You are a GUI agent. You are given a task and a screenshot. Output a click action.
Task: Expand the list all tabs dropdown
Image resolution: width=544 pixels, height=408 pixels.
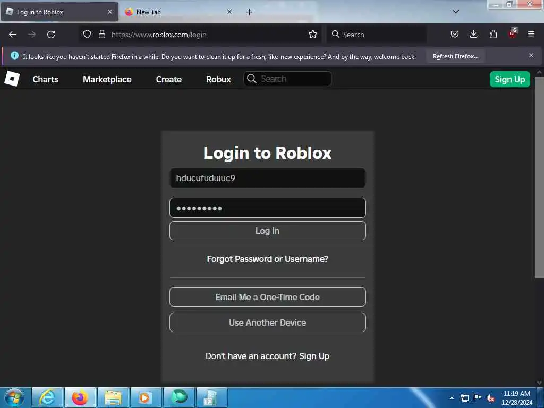point(456,12)
